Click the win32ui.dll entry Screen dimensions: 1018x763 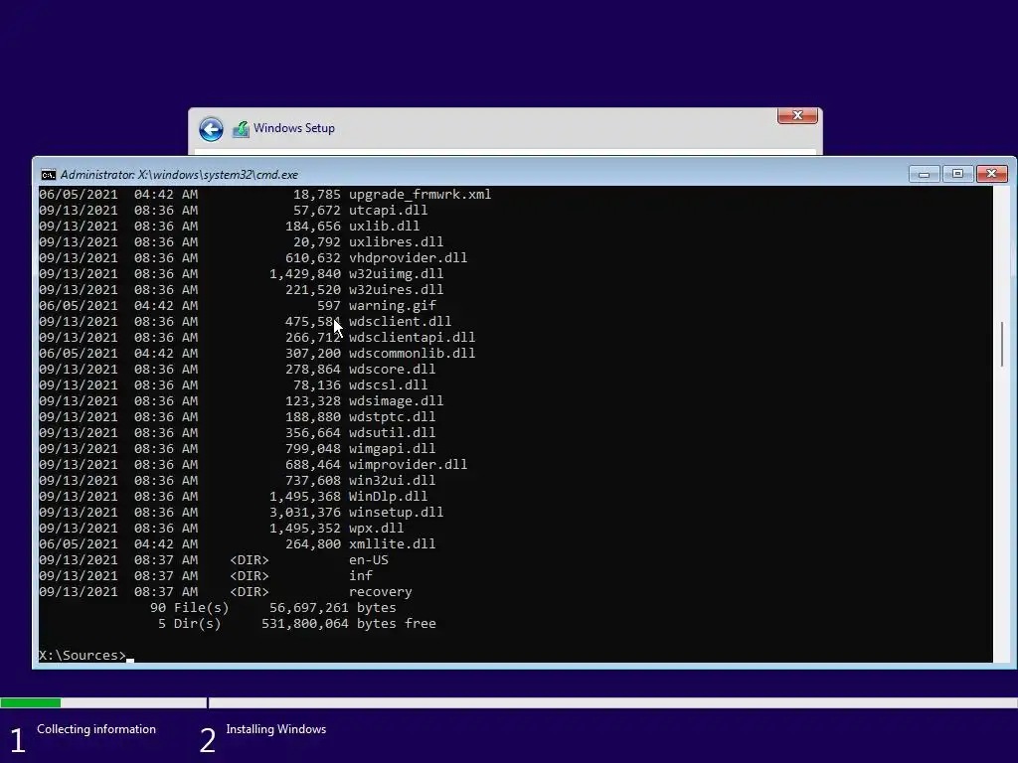392,481
